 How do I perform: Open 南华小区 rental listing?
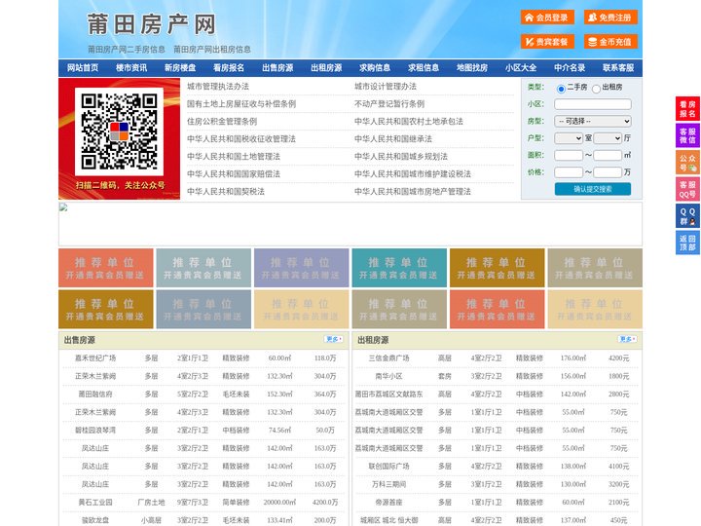[x=388, y=376]
